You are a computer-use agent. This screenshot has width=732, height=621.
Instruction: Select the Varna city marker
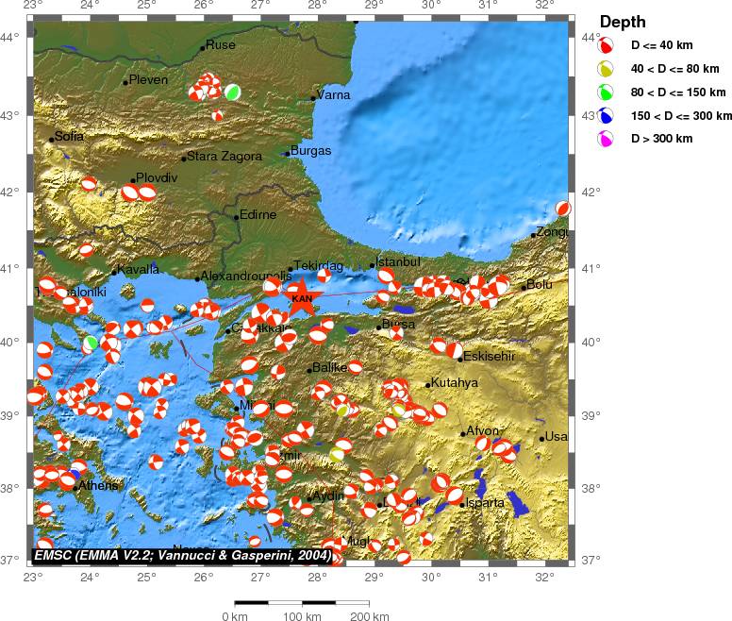click(x=313, y=97)
